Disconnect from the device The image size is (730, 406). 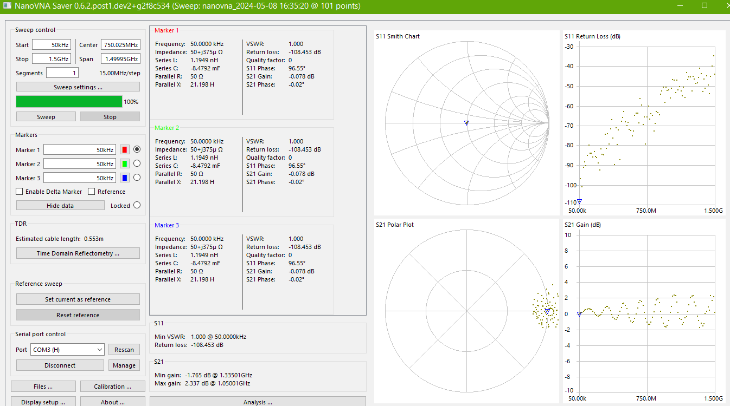pos(60,365)
